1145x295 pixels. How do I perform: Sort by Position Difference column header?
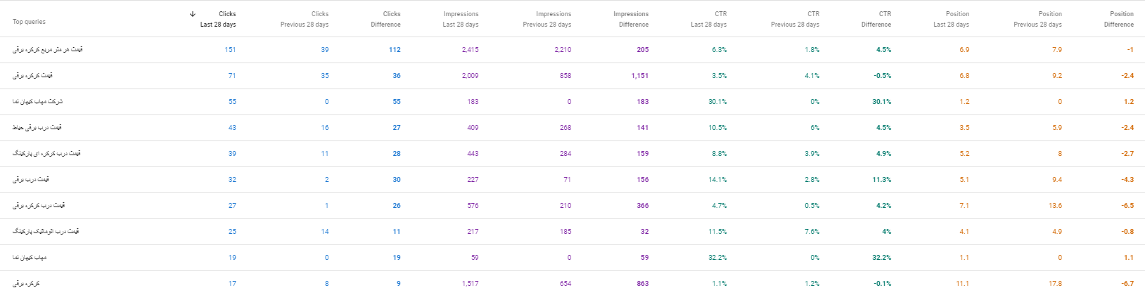(1119, 19)
